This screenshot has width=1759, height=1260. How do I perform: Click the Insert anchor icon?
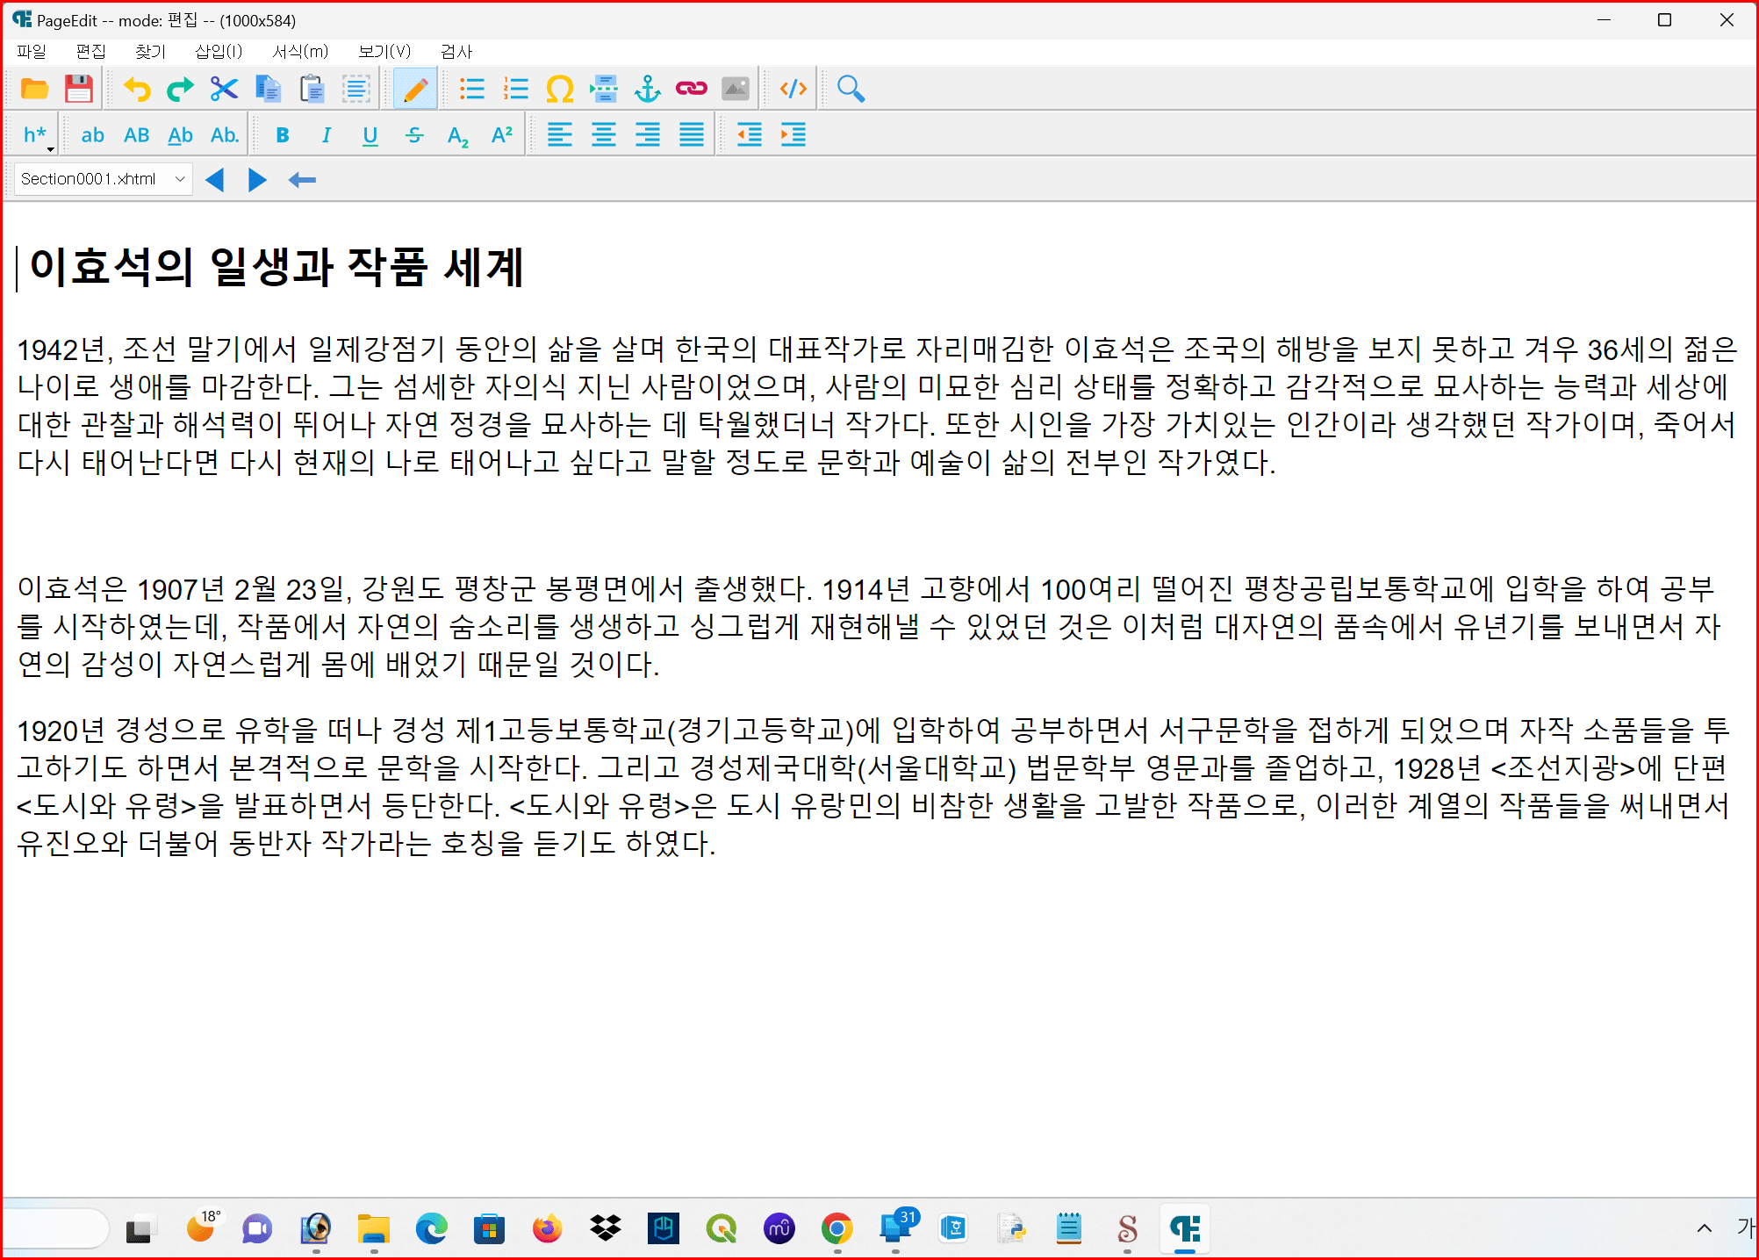pyautogui.click(x=647, y=89)
